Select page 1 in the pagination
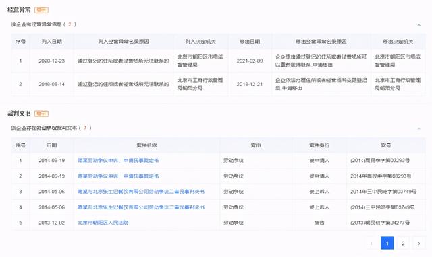The width and height of the screenshot is (432, 257). pos(387,243)
